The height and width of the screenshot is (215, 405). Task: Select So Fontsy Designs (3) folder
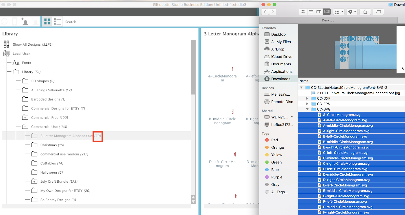coord(58,200)
